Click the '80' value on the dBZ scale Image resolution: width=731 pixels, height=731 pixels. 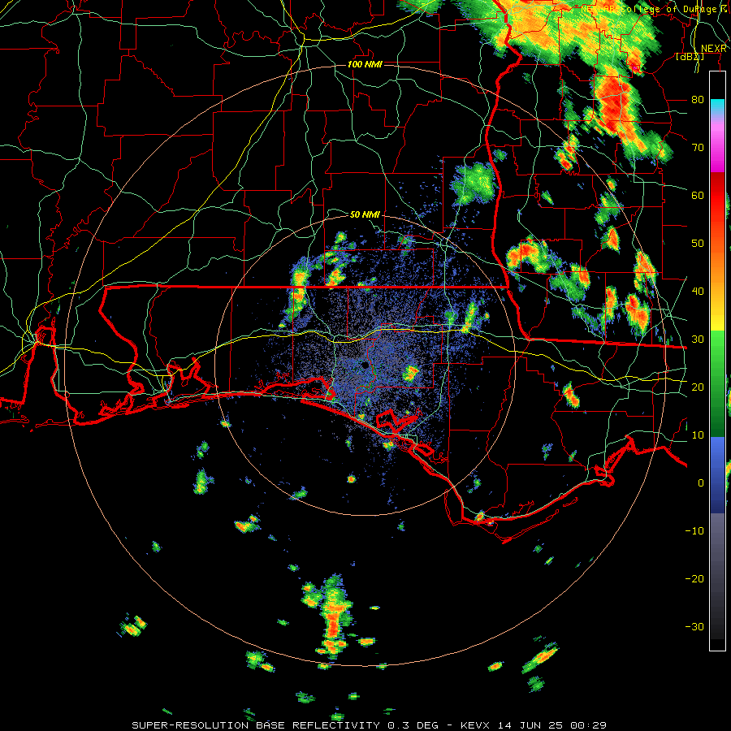pyautogui.click(x=698, y=100)
